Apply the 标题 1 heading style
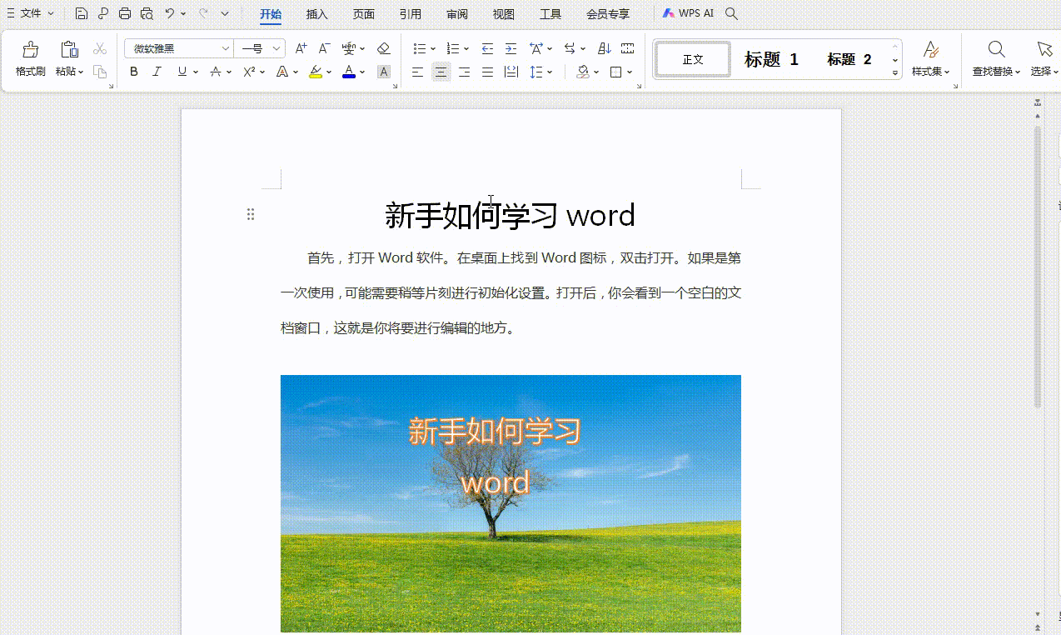This screenshot has width=1061, height=635. coord(771,59)
